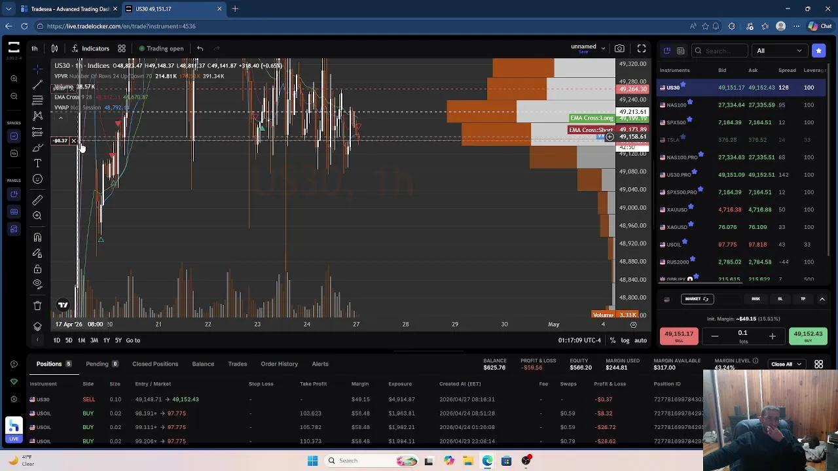This screenshot has width=838, height=471.
Task: Select the 1D time range
Action: pos(57,340)
